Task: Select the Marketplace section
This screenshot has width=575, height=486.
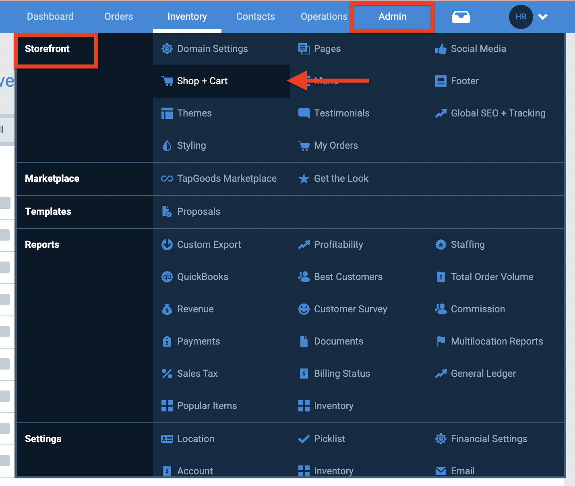Action: (x=52, y=179)
